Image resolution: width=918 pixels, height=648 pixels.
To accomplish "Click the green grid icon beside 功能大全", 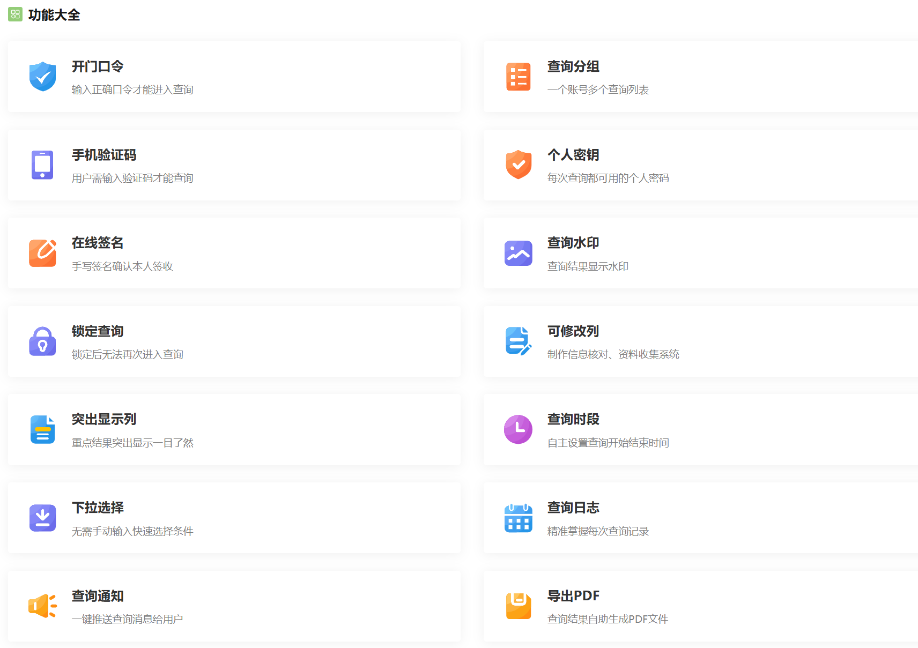I will (x=15, y=14).
